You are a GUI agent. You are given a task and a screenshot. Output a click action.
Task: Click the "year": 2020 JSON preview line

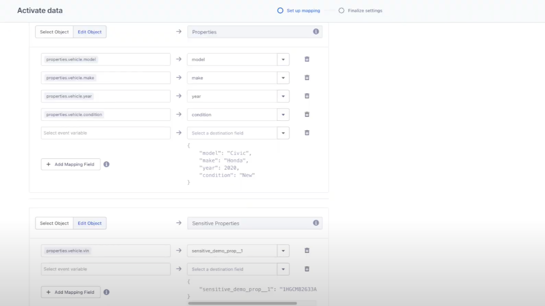(x=219, y=168)
